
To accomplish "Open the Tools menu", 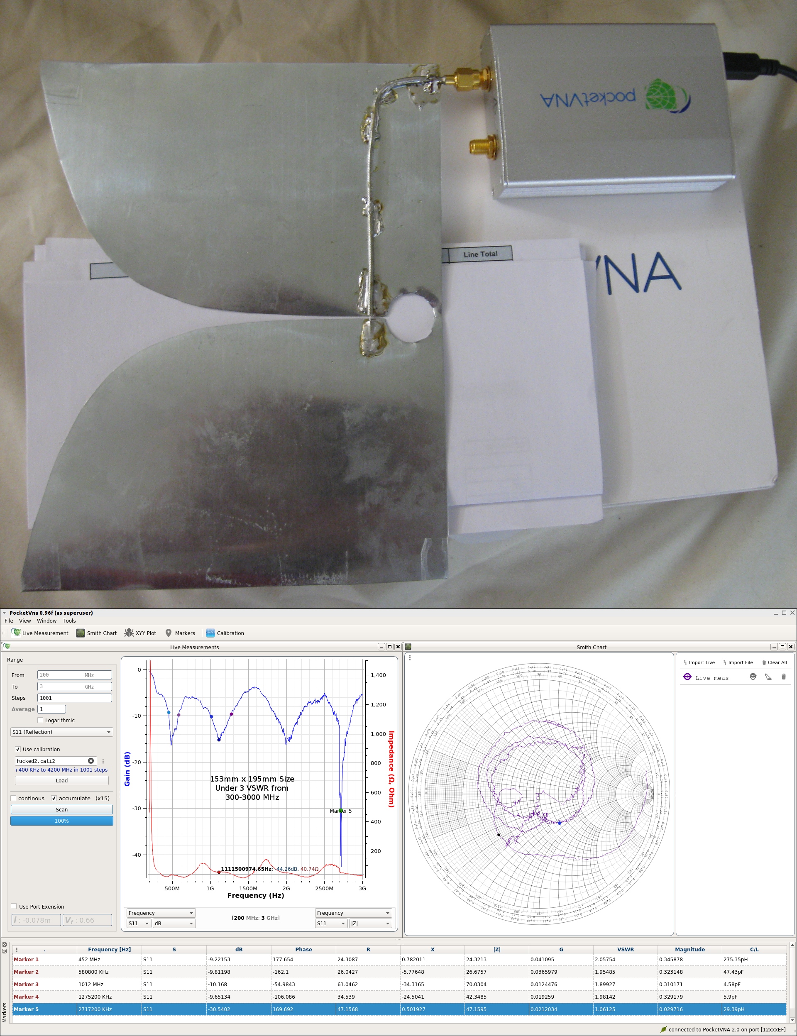I will click(69, 621).
